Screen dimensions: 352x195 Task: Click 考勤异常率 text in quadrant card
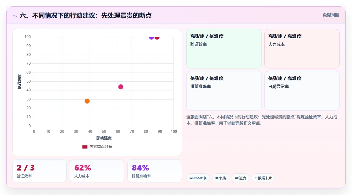278,86
